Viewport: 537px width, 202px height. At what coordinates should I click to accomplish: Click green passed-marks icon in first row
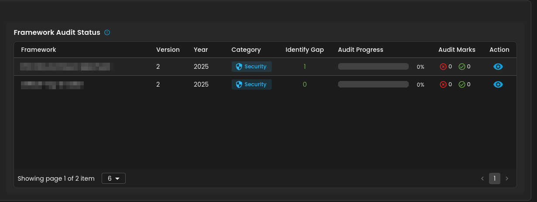pos(462,67)
